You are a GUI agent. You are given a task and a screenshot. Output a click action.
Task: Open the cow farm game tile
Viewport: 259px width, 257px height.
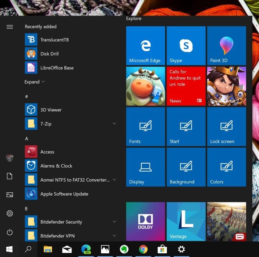click(145, 86)
